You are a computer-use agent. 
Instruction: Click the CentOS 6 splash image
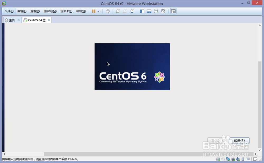[132, 67]
